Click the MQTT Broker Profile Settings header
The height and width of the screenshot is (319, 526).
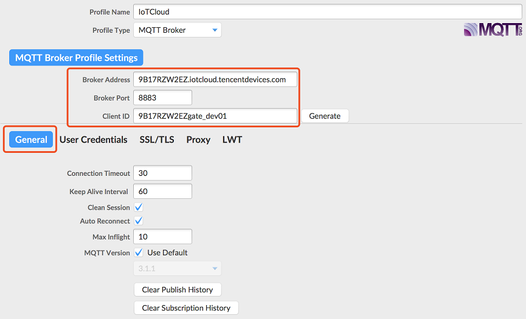click(76, 58)
